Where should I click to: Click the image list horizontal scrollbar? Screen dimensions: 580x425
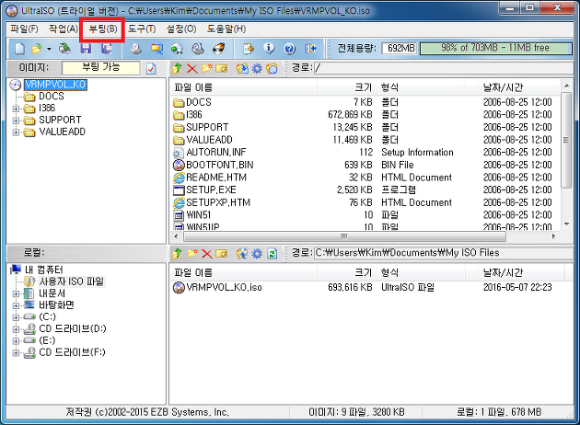tap(344, 236)
